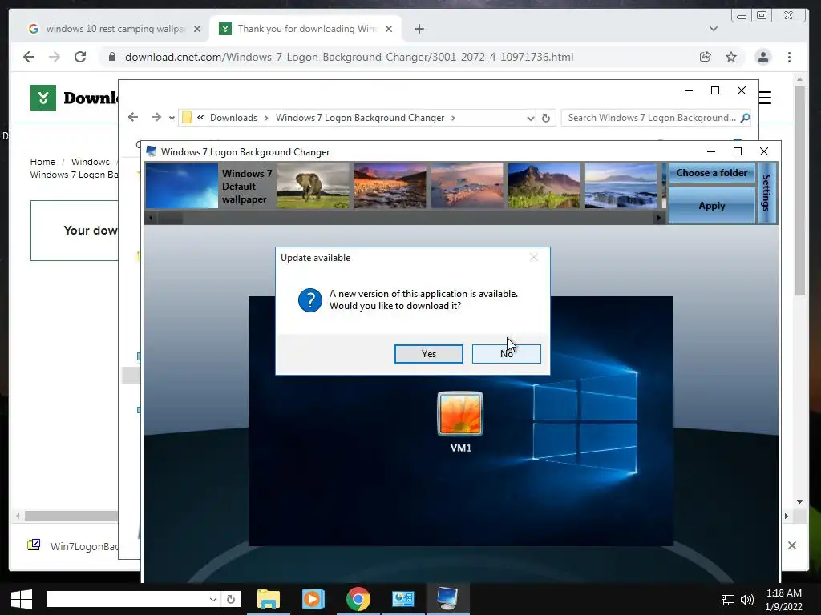The image size is (821, 615).
Task: Click the blue question mark icon
Action: [x=310, y=300]
